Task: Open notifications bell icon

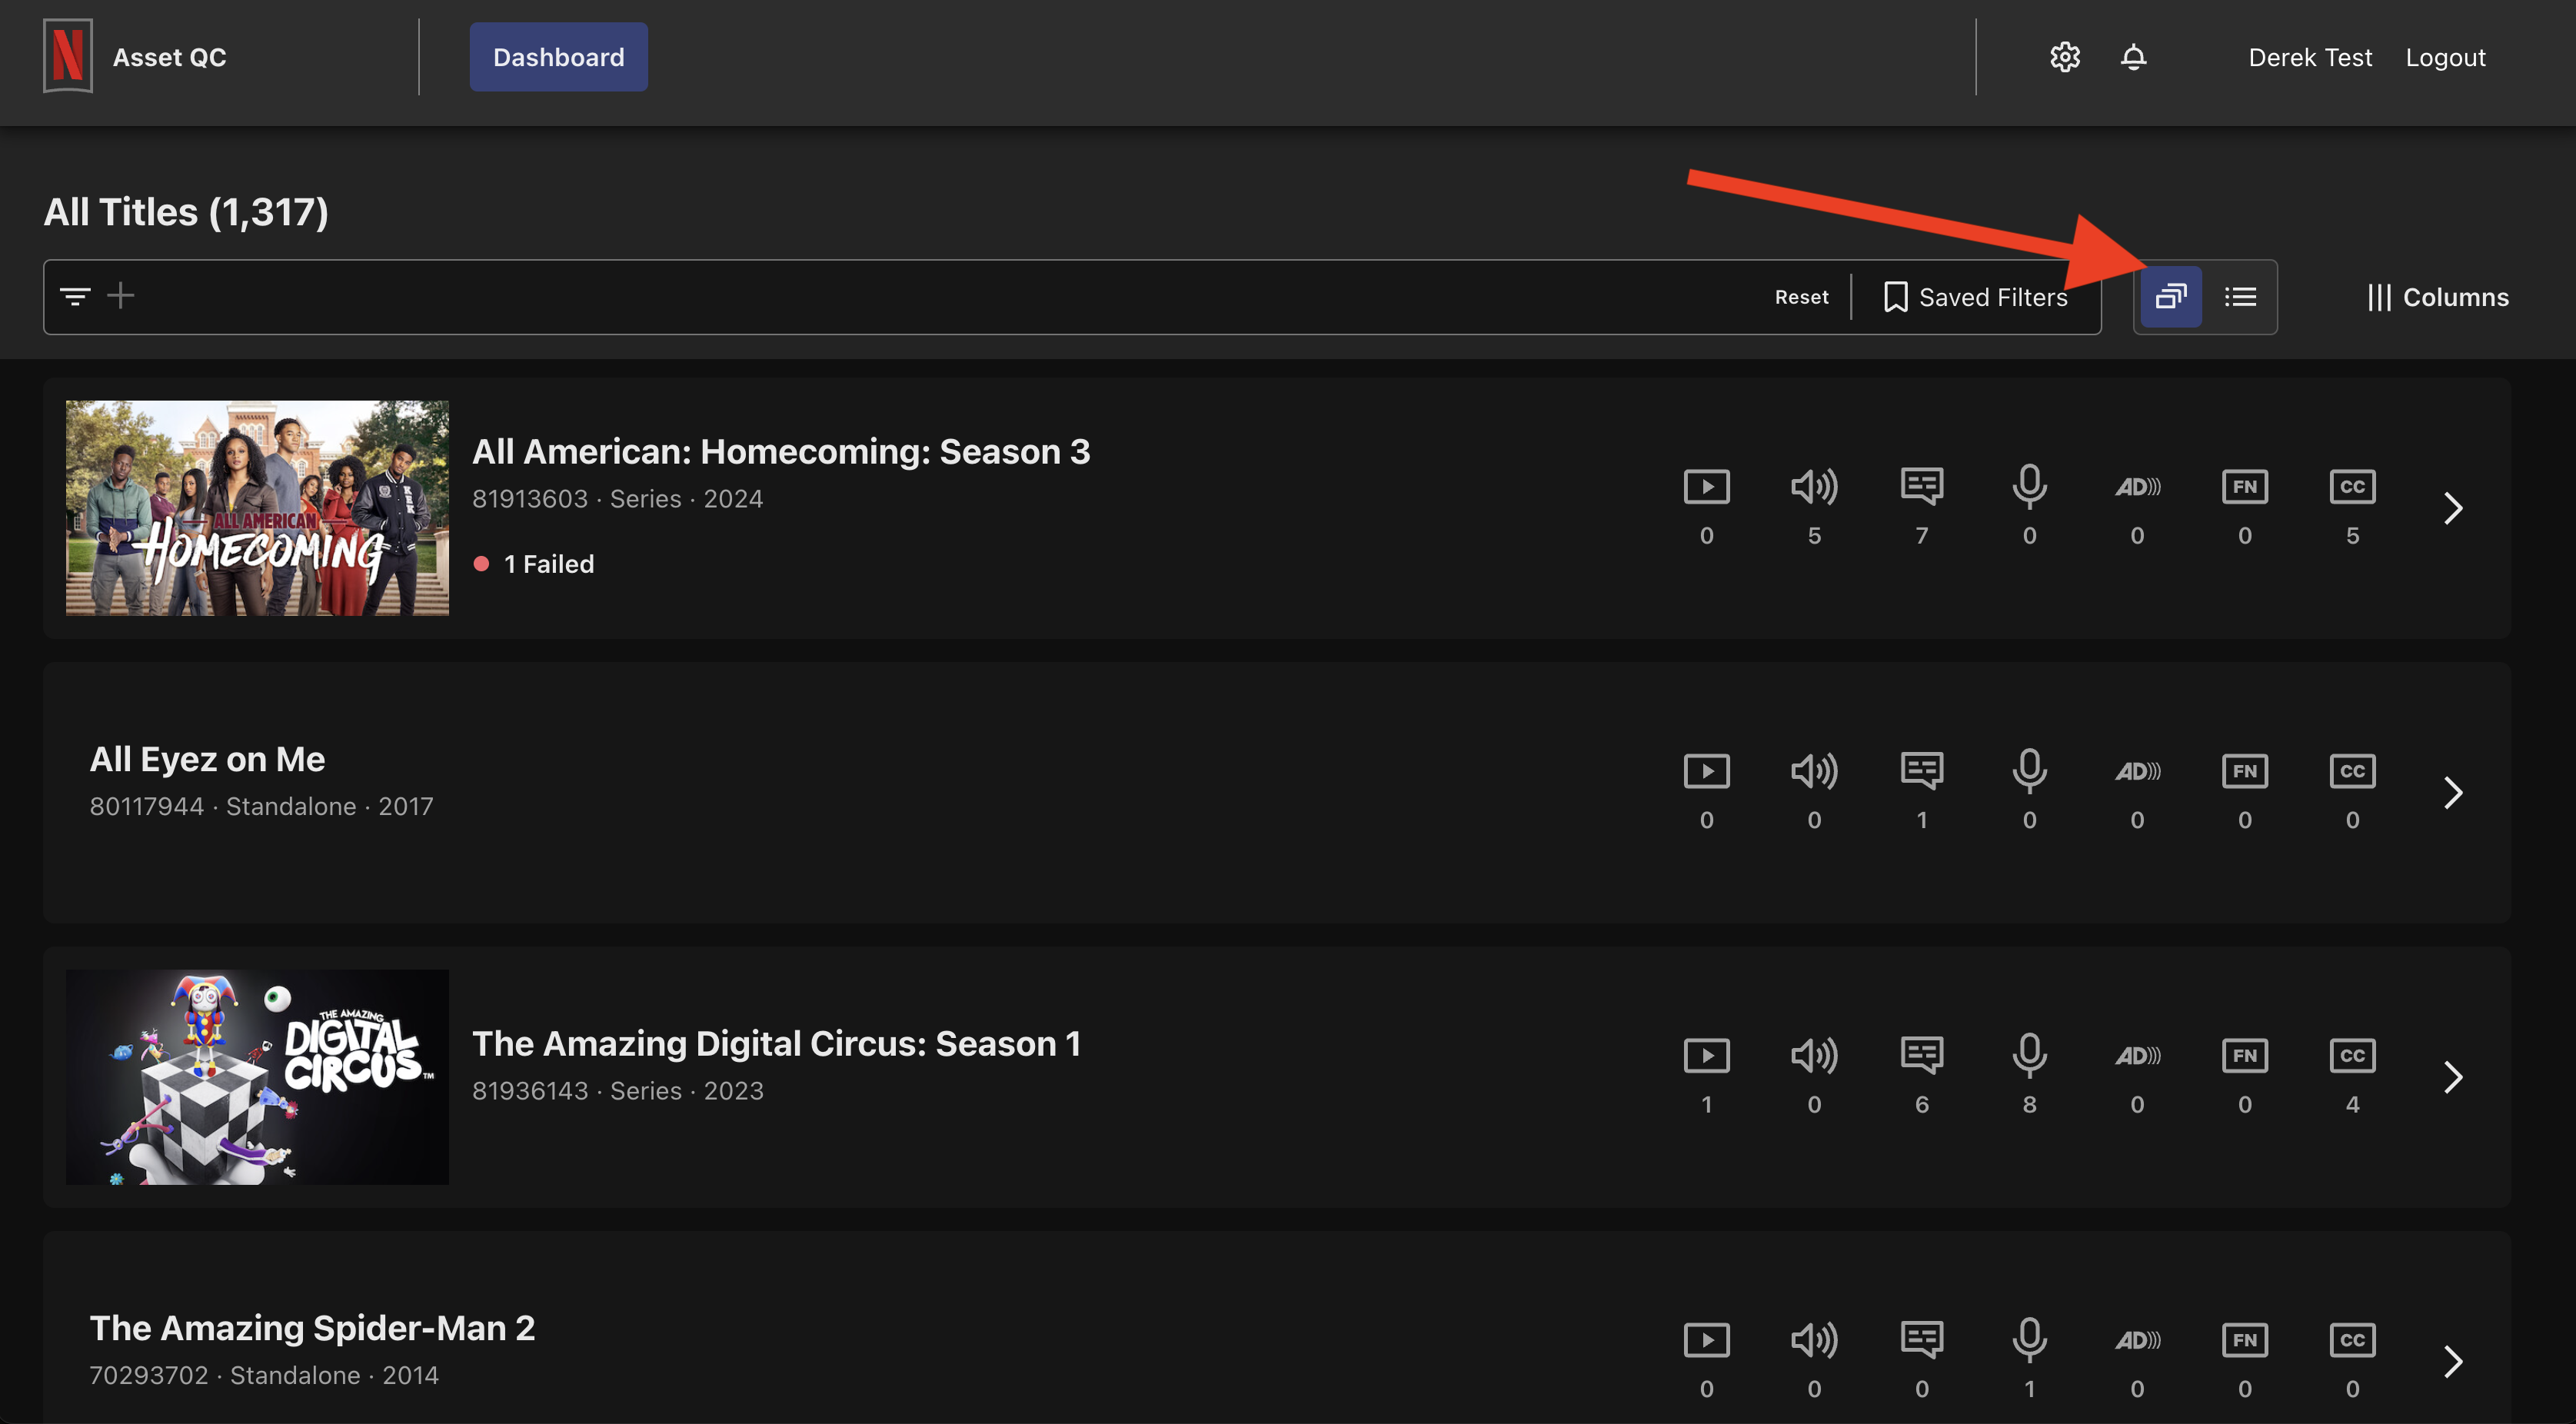Action: [x=2133, y=57]
